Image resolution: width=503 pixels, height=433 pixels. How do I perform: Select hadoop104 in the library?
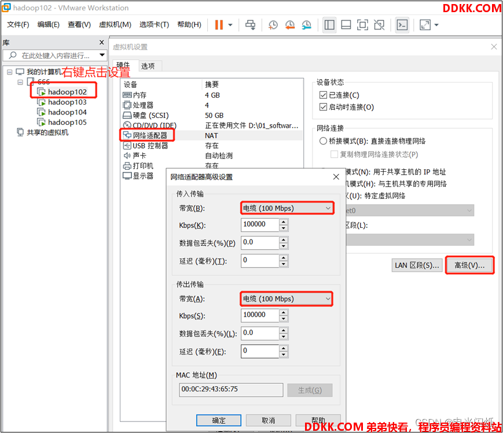(x=67, y=112)
